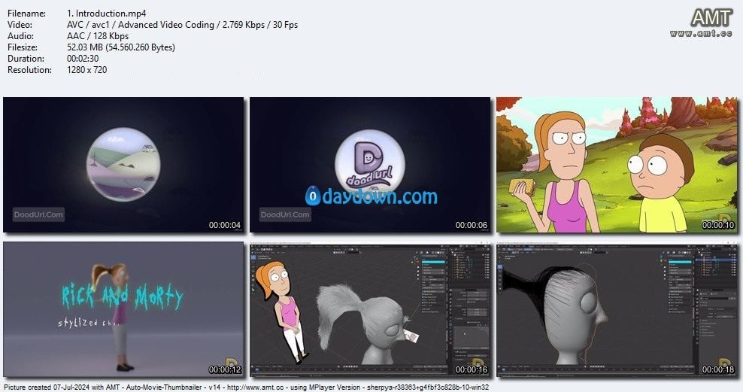The height and width of the screenshot is (392, 743).
Task: Click the 'Resolution:' label
Action: pos(29,70)
